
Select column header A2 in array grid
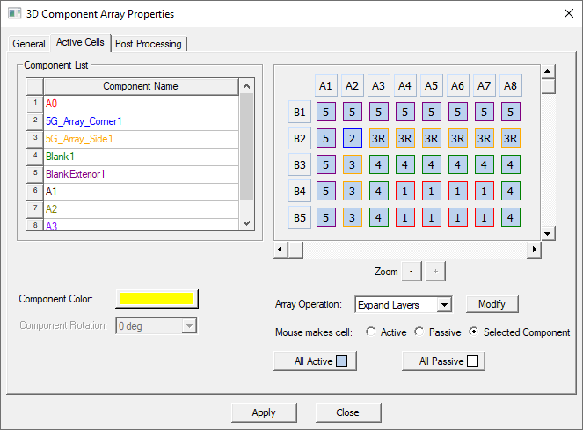pyautogui.click(x=353, y=85)
